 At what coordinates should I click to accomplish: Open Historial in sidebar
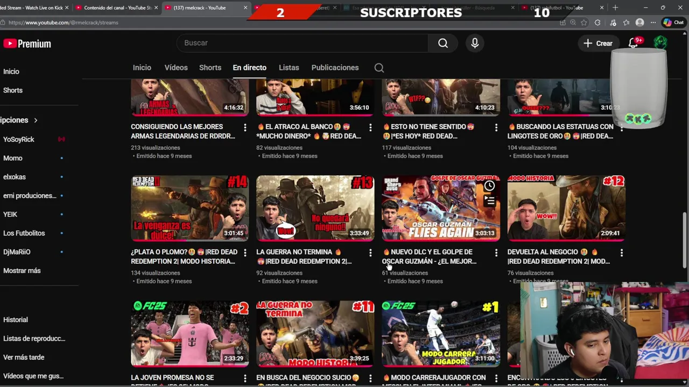pos(16,320)
